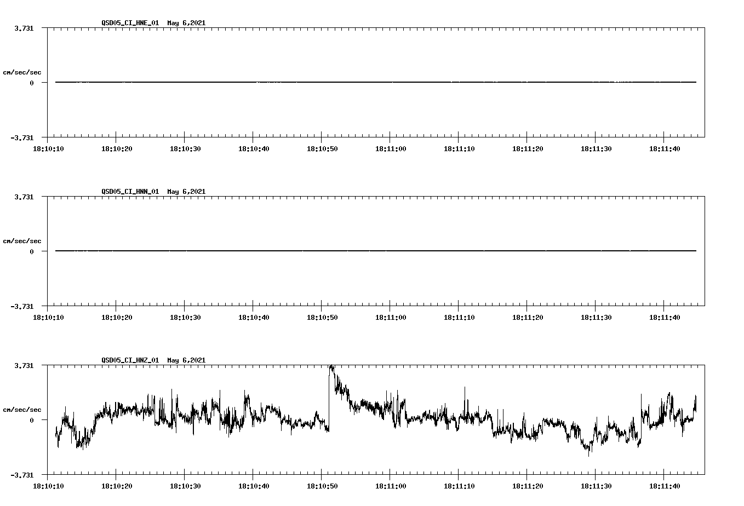Click the -3.731 amplitude label on HNE plot

[22, 139]
